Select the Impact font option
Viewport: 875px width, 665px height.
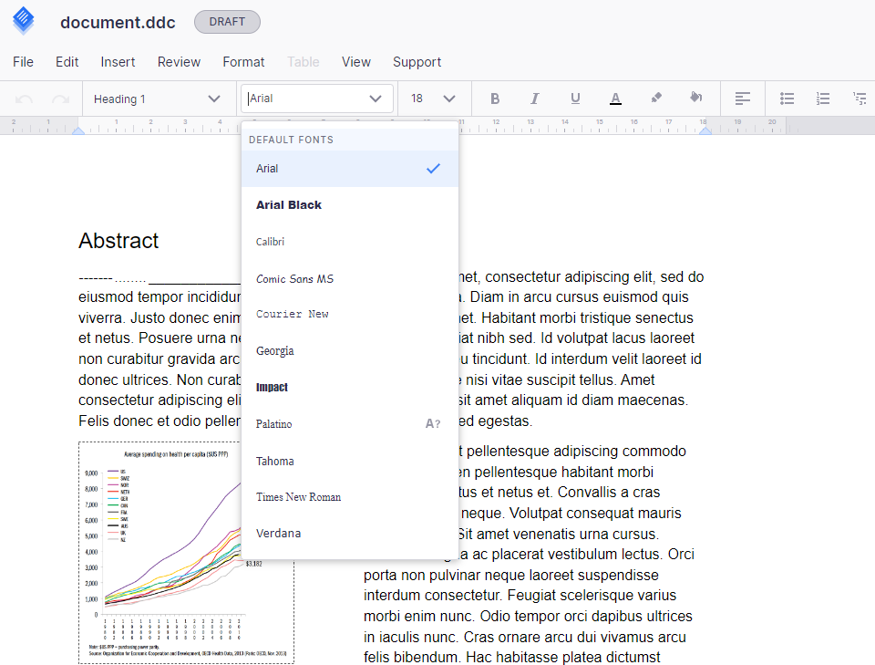coord(350,388)
